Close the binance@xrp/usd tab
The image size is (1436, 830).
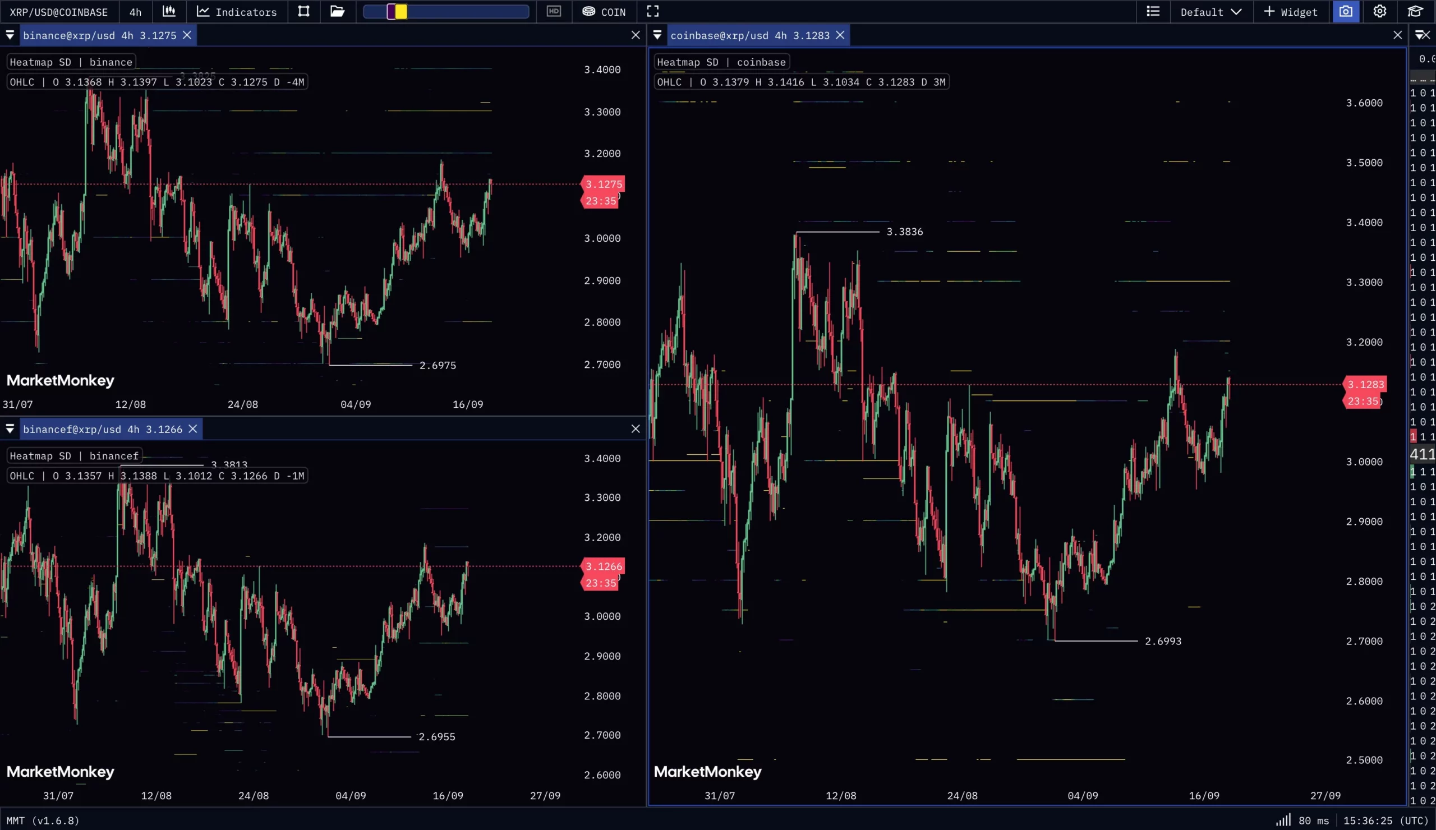click(187, 35)
